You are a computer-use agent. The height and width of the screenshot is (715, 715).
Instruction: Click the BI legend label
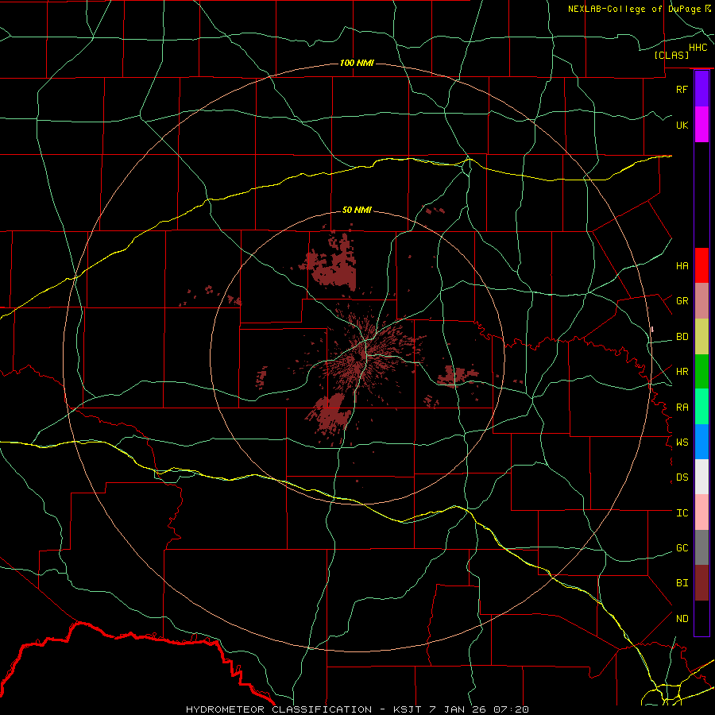682,583
